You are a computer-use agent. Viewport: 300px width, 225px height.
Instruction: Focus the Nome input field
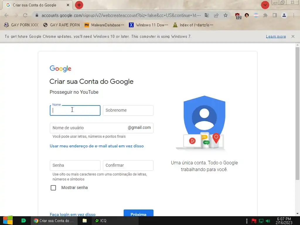point(75,110)
